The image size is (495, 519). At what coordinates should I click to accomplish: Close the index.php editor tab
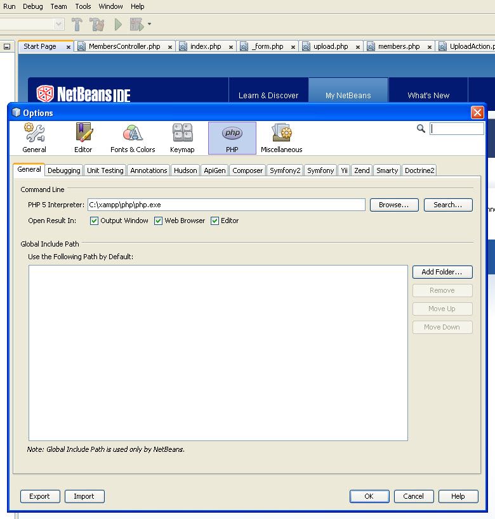(231, 47)
